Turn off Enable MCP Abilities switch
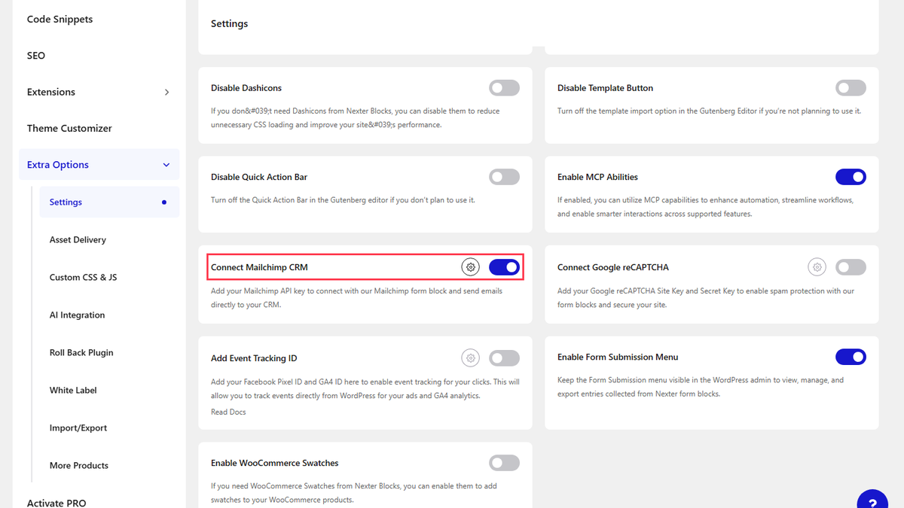This screenshot has height=508, width=904. tap(851, 177)
